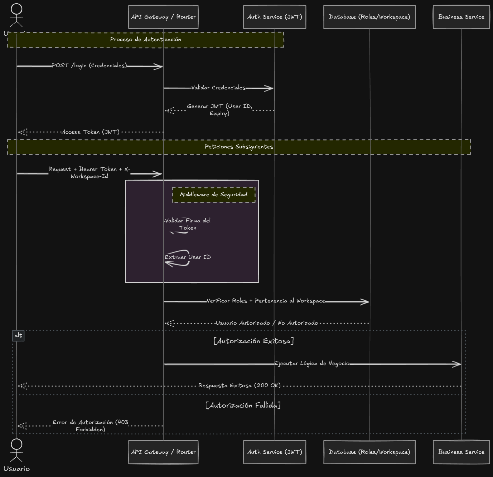
Task: Select the API Gateway / Router header box
Action: click(x=163, y=16)
